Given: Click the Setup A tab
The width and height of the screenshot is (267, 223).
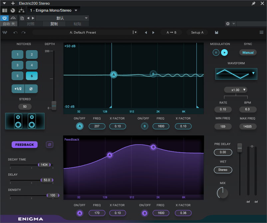Looking at the screenshot, I should [197, 33].
